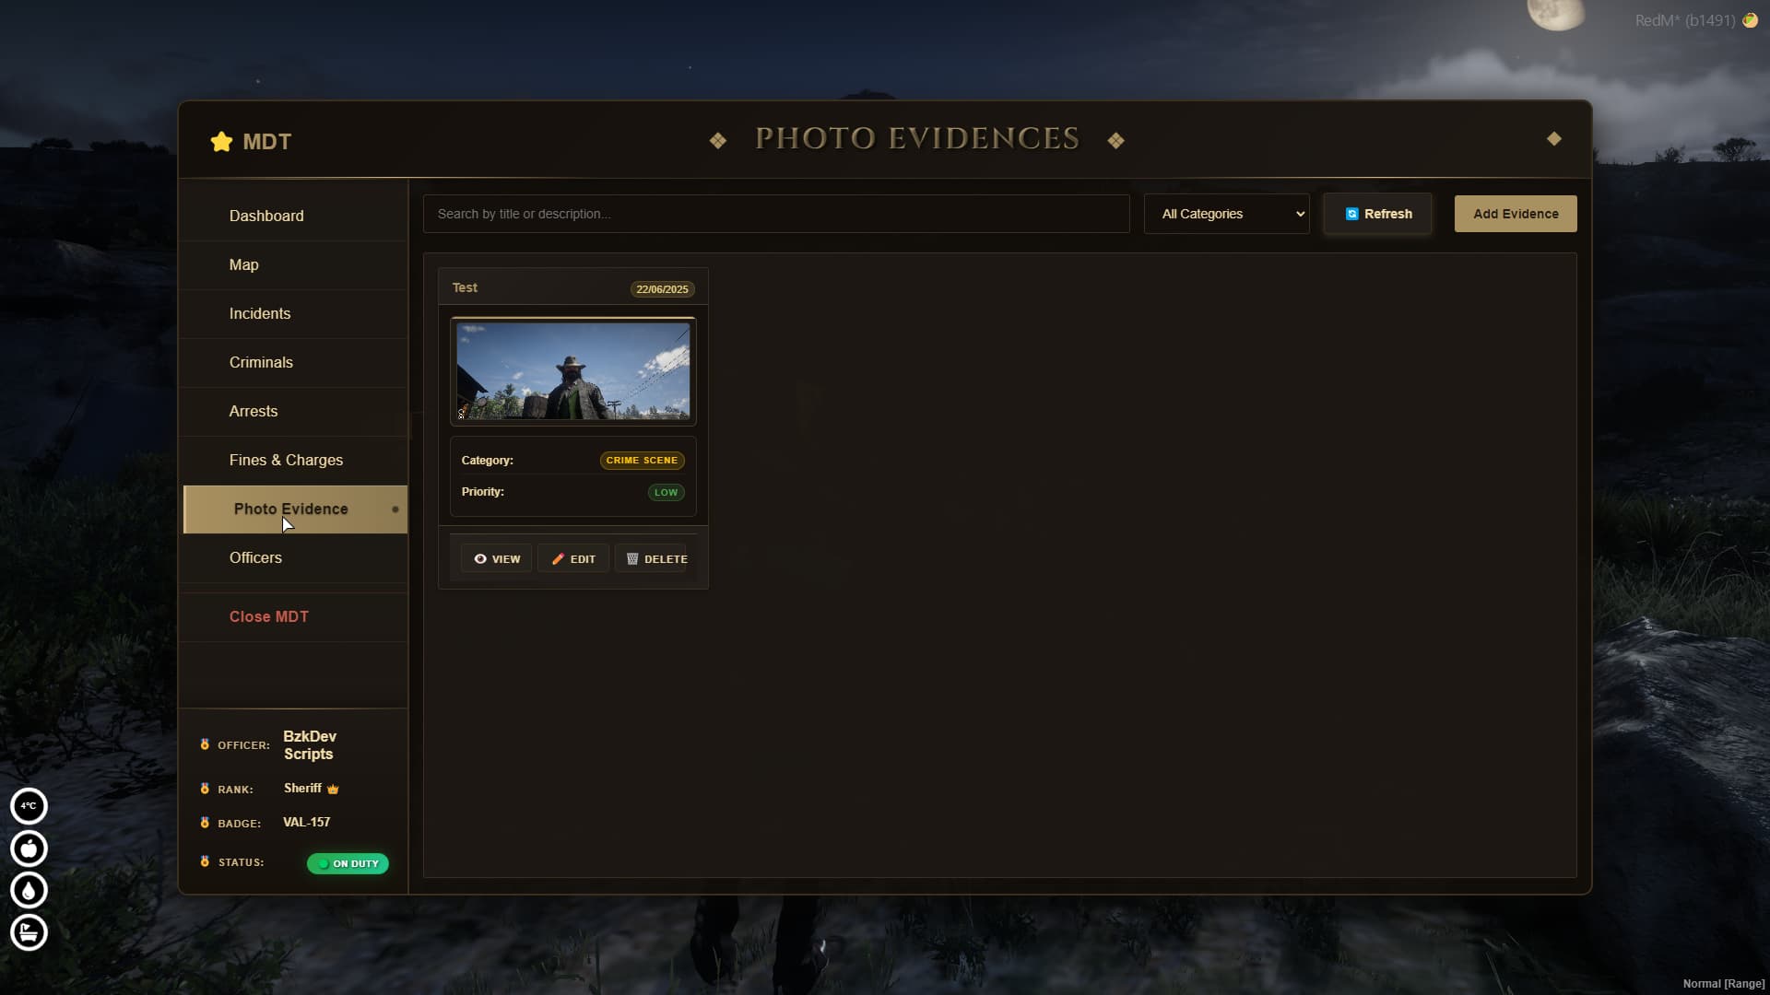Click the water drop thirst HUD icon

pyautogui.click(x=29, y=890)
